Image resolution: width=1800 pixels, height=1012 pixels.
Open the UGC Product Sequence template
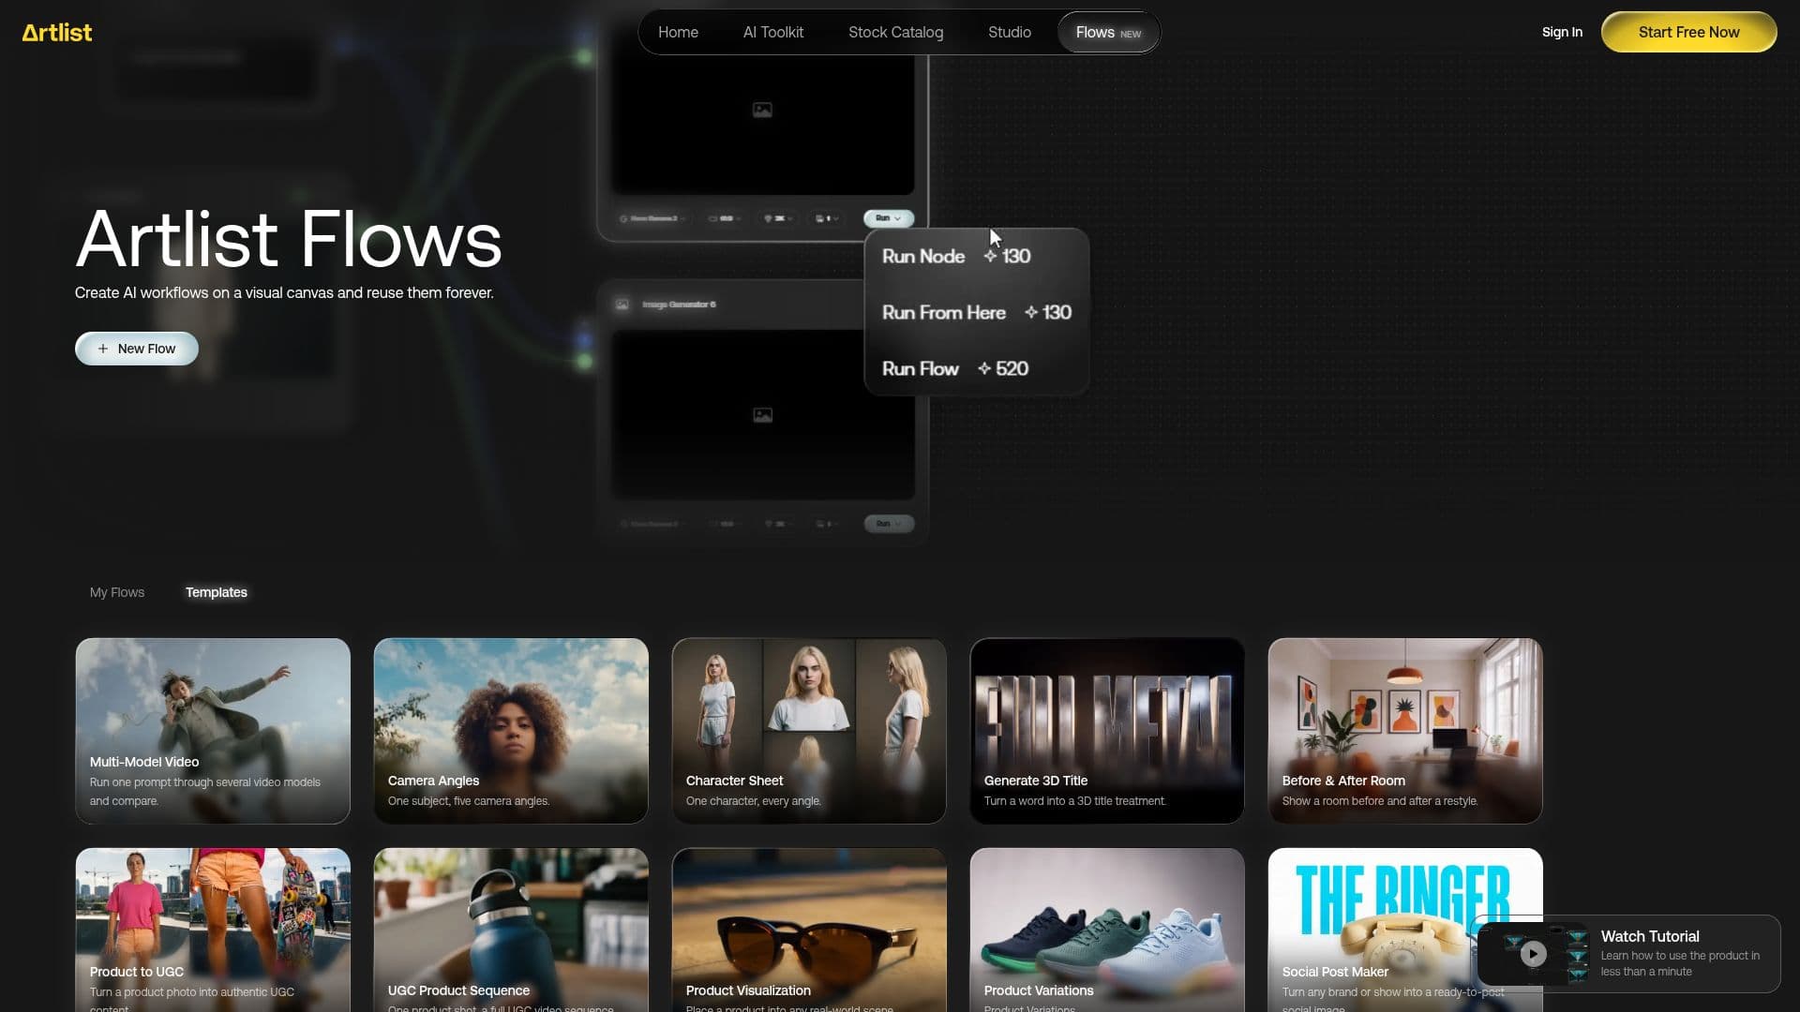pos(511,930)
